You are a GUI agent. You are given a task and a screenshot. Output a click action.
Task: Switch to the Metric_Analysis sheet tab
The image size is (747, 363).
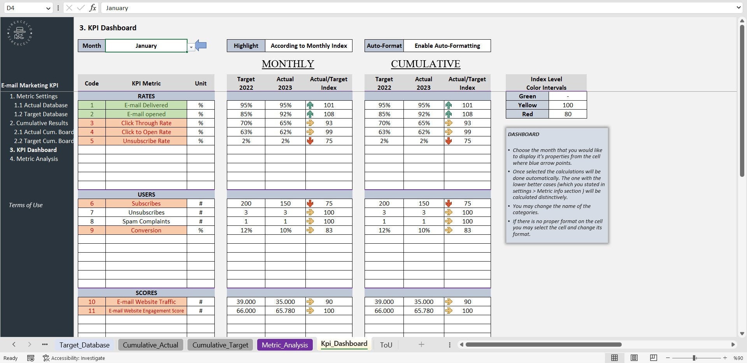point(284,344)
